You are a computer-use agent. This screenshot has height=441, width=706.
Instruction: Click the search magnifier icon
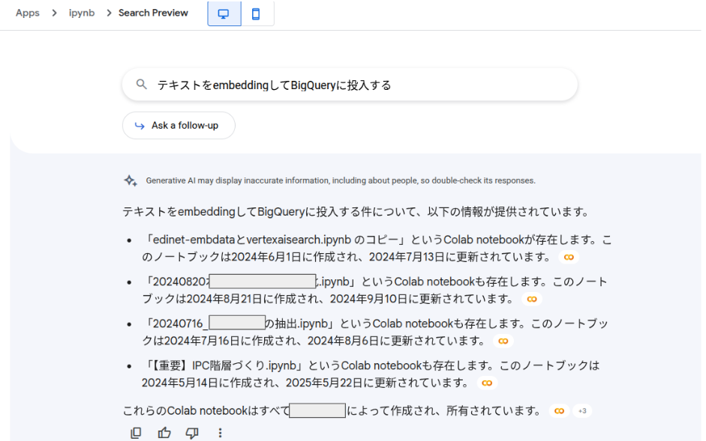tap(141, 84)
